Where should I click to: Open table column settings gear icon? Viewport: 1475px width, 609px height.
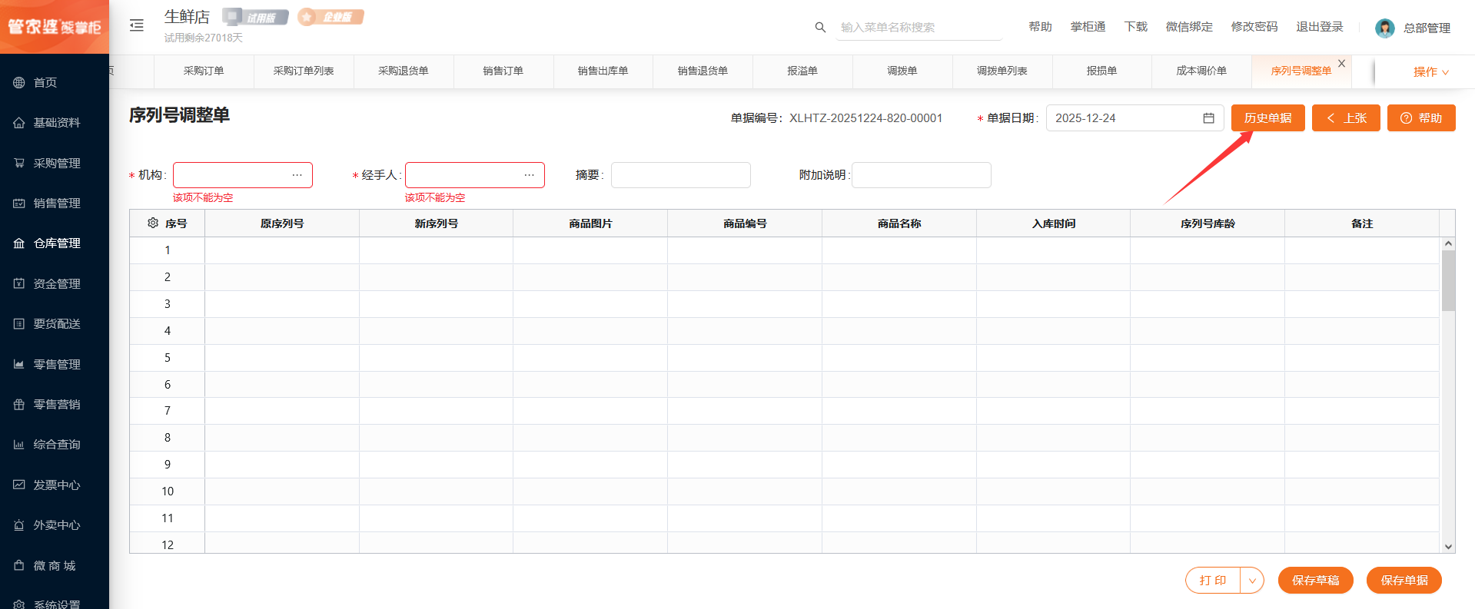click(153, 223)
